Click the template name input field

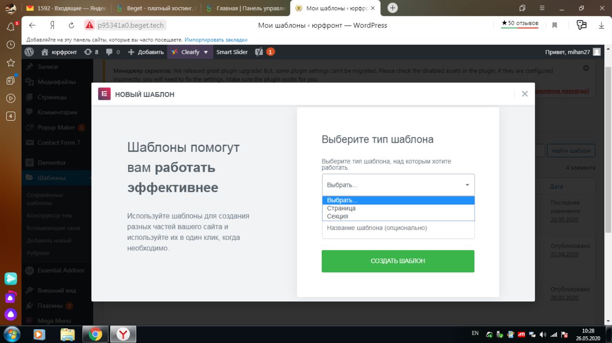pos(398,229)
